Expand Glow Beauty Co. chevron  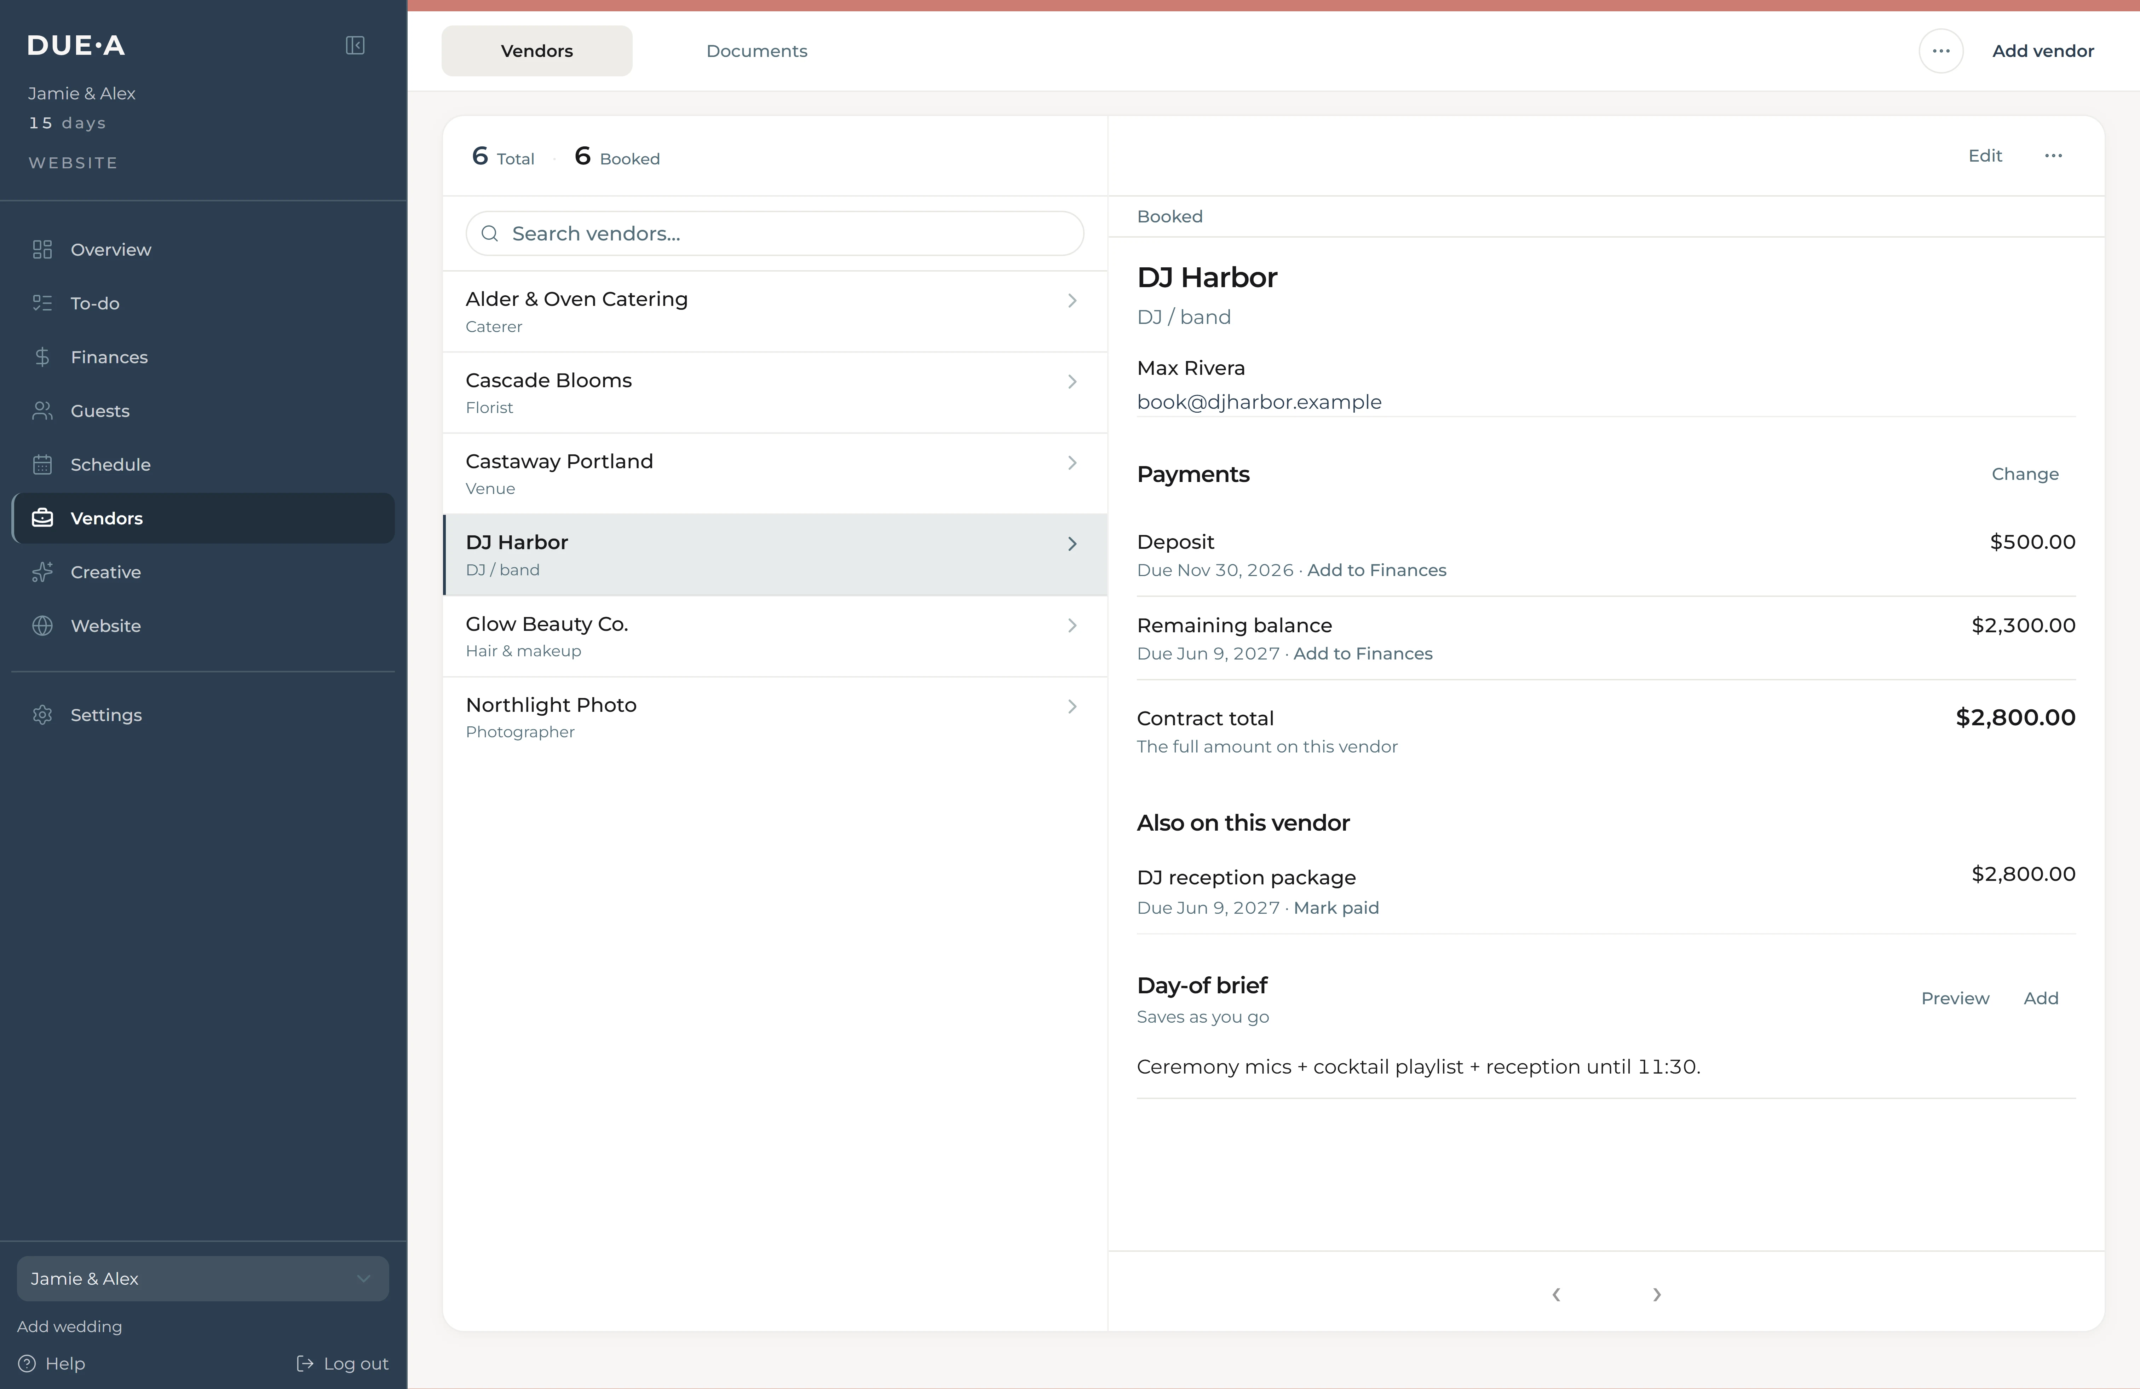(1072, 625)
